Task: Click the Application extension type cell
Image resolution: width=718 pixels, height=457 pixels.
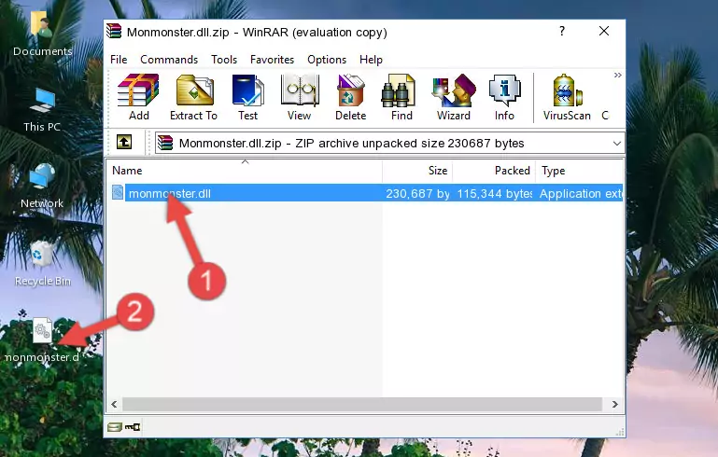Action: [x=580, y=193]
